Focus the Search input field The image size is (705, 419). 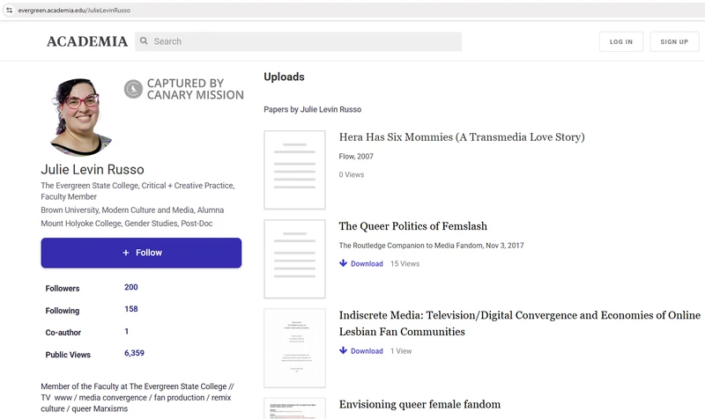[298, 41]
